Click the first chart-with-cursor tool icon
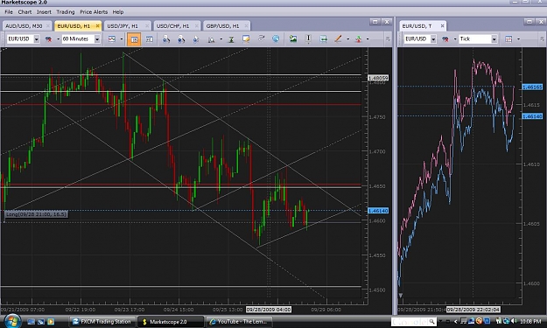The height and width of the screenshot is (328, 547). [x=166, y=39]
